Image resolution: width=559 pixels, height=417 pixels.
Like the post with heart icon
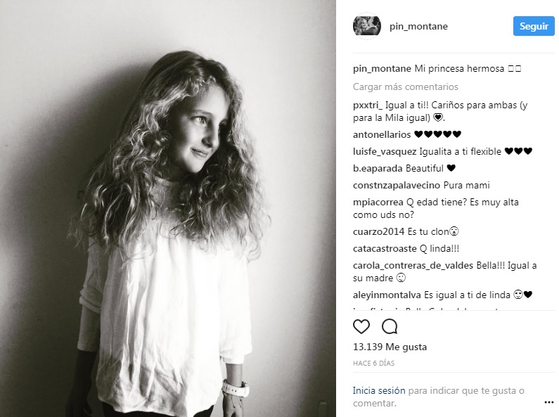[x=361, y=326]
